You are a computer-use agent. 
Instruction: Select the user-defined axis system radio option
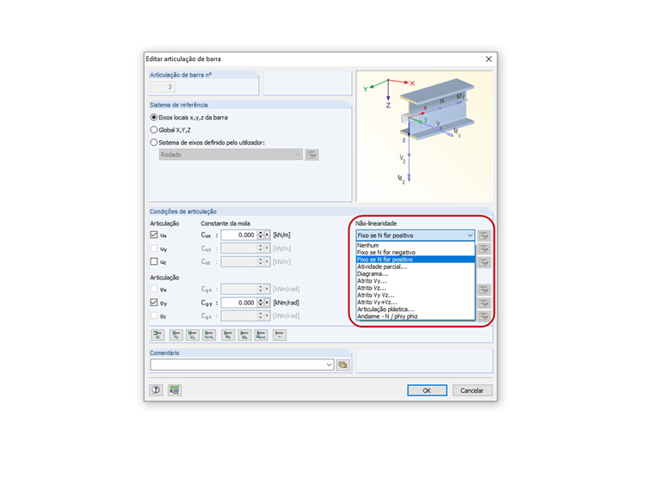(154, 143)
